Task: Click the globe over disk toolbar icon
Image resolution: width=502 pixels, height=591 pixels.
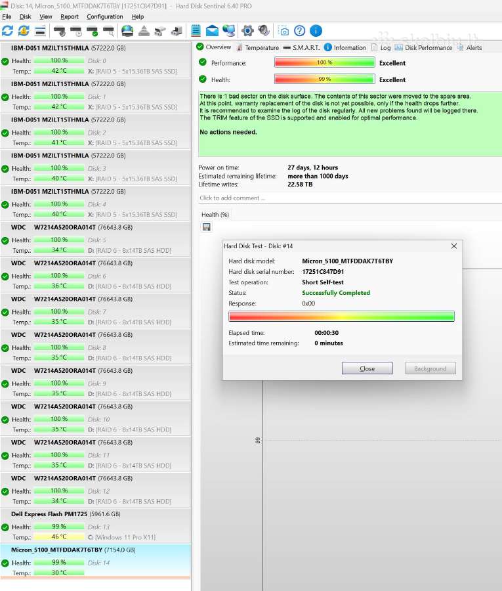Action: click(127, 30)
